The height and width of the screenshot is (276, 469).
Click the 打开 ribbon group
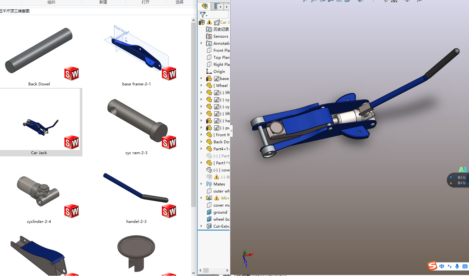146,2
